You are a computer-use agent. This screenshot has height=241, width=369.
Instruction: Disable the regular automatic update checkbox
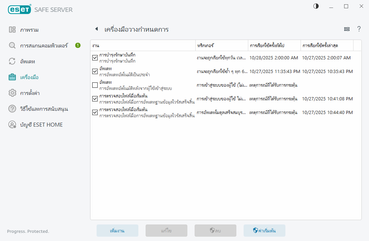(95, 72)
